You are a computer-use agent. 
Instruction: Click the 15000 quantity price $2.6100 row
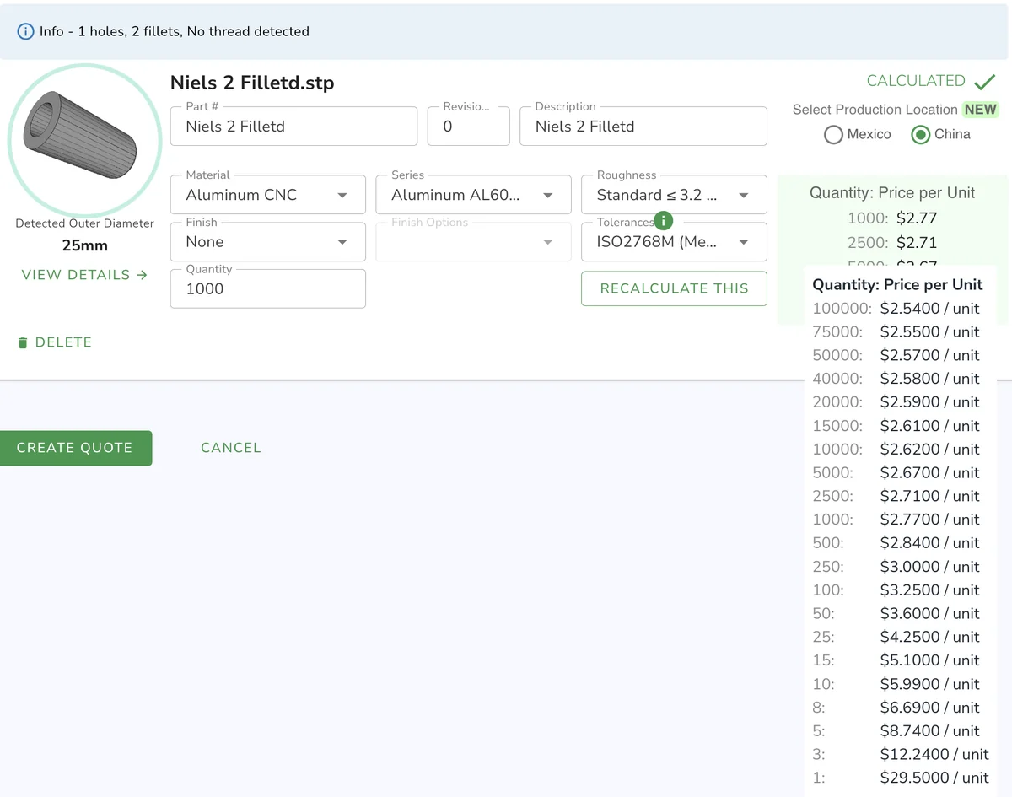coord(896,426)
